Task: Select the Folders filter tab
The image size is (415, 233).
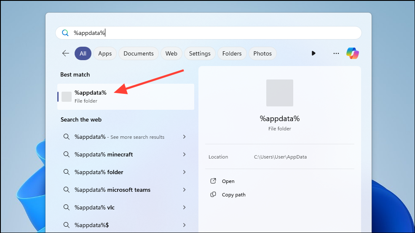Action: 232,53
